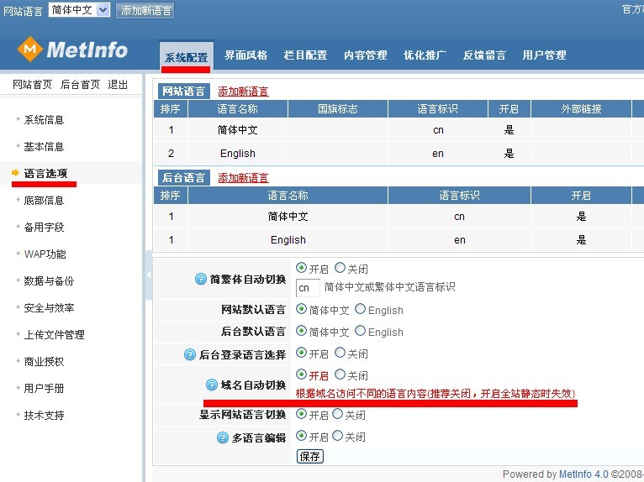
Task: Click help icon next to 多语言编辑
Action: pos(222,437)
